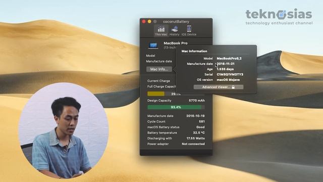
Task: Click the Manufacture date 2016-11-21 value
Action: pyautogui.click(x=226, y=64)
